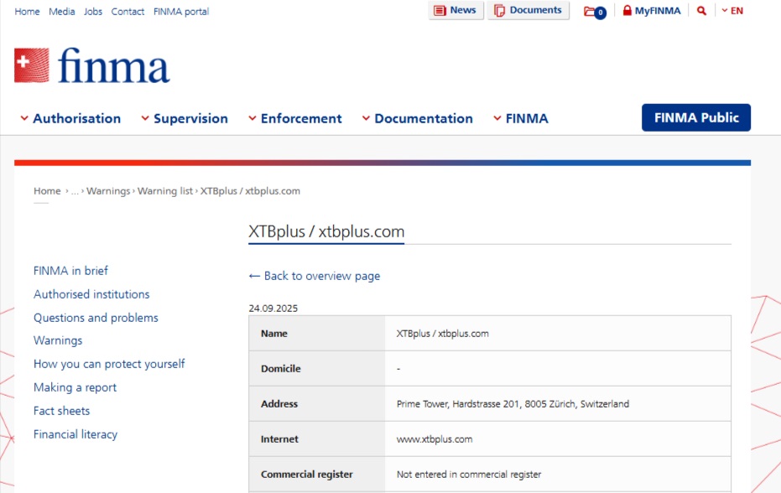Click Warning list in breadcrumb
This screenshot has width=781, height=493.
pos(165,191)
